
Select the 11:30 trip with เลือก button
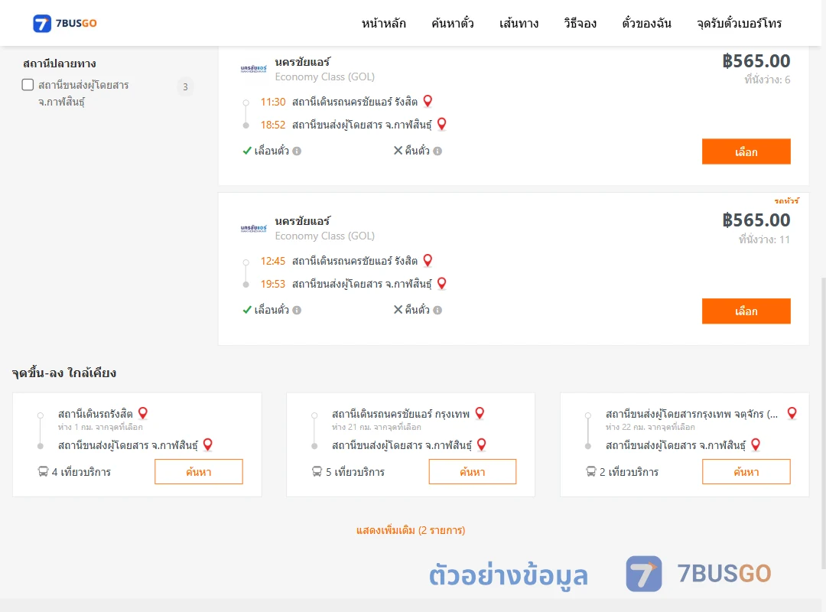click(x=746, y=151)
